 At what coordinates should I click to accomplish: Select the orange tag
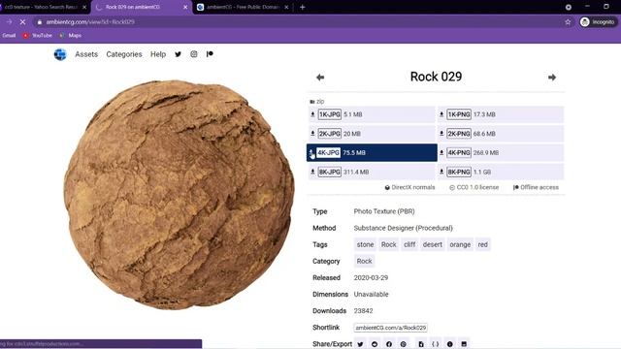coord(460,244)
